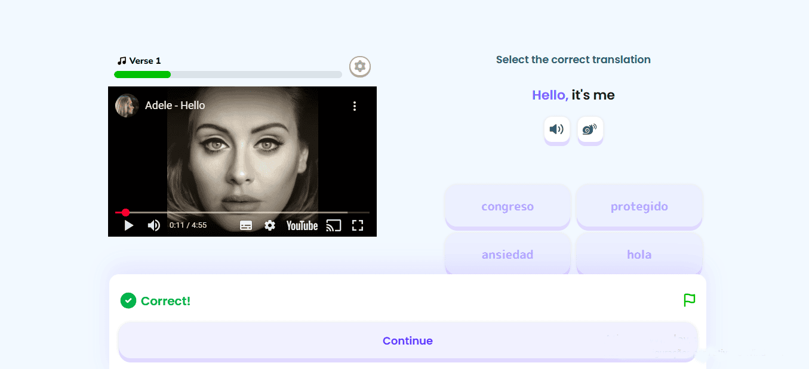Open lesson settings gear icon

pyautogui.click(x=360, y=66)
